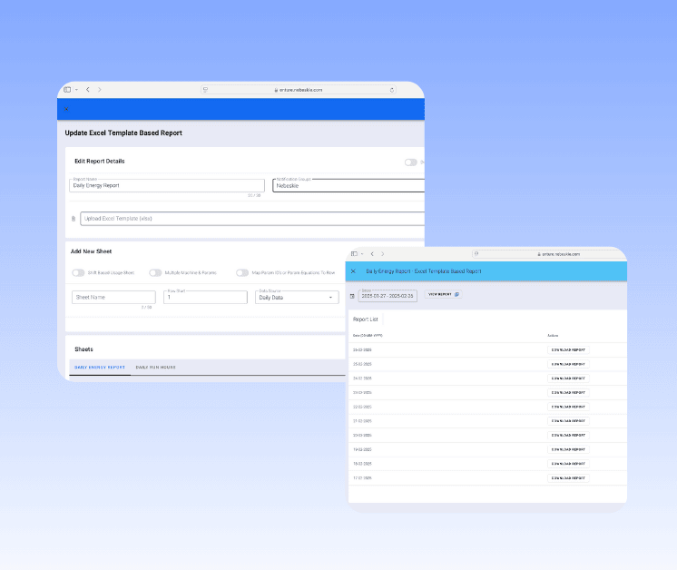Click the Safari sidebar icon in left browser
Viewport: 677px width, 570px height.
(x=67, y=90)
